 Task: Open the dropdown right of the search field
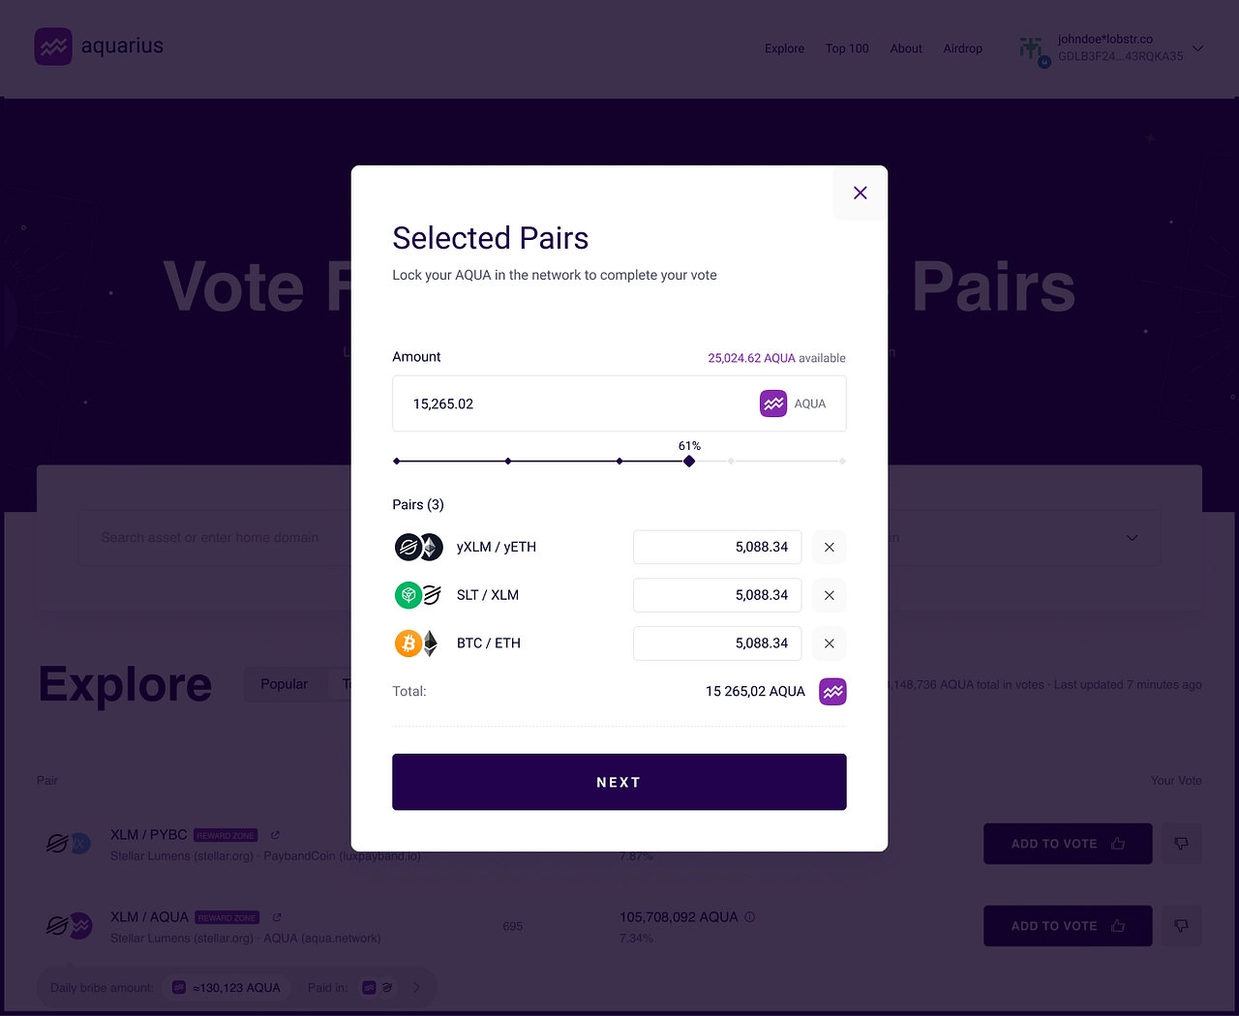click(1132, 538)
